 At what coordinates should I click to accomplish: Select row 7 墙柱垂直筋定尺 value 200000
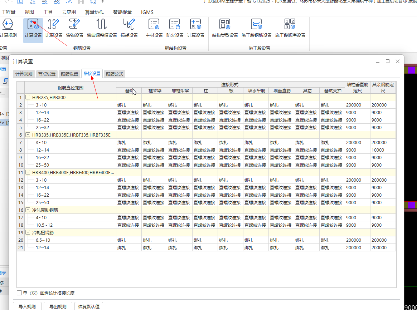[x=358, y=142]
